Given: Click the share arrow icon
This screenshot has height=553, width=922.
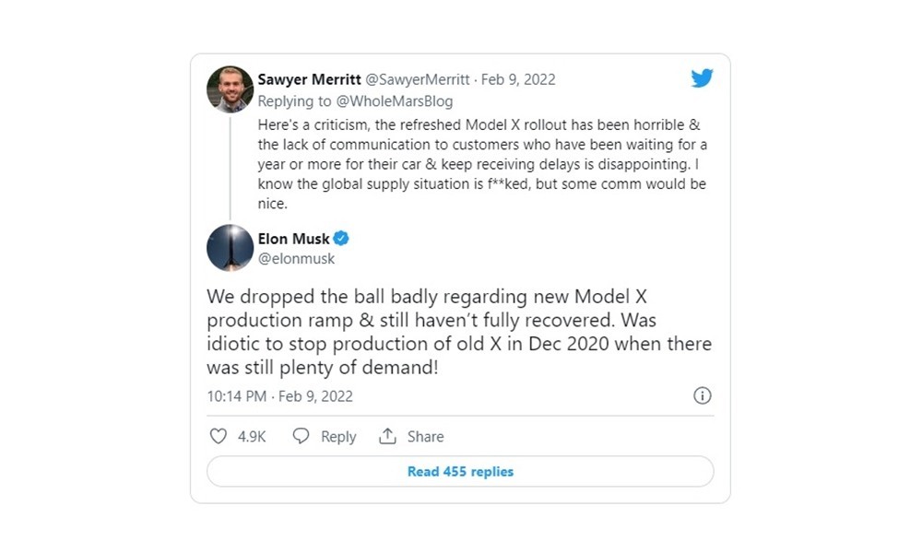Looking at the screenshot, I should pyautogui.click(x=387, y=436).
